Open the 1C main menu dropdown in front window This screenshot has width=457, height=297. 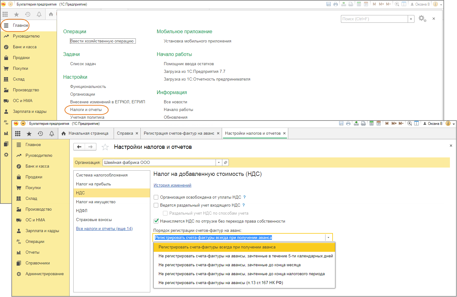[23, 123]
